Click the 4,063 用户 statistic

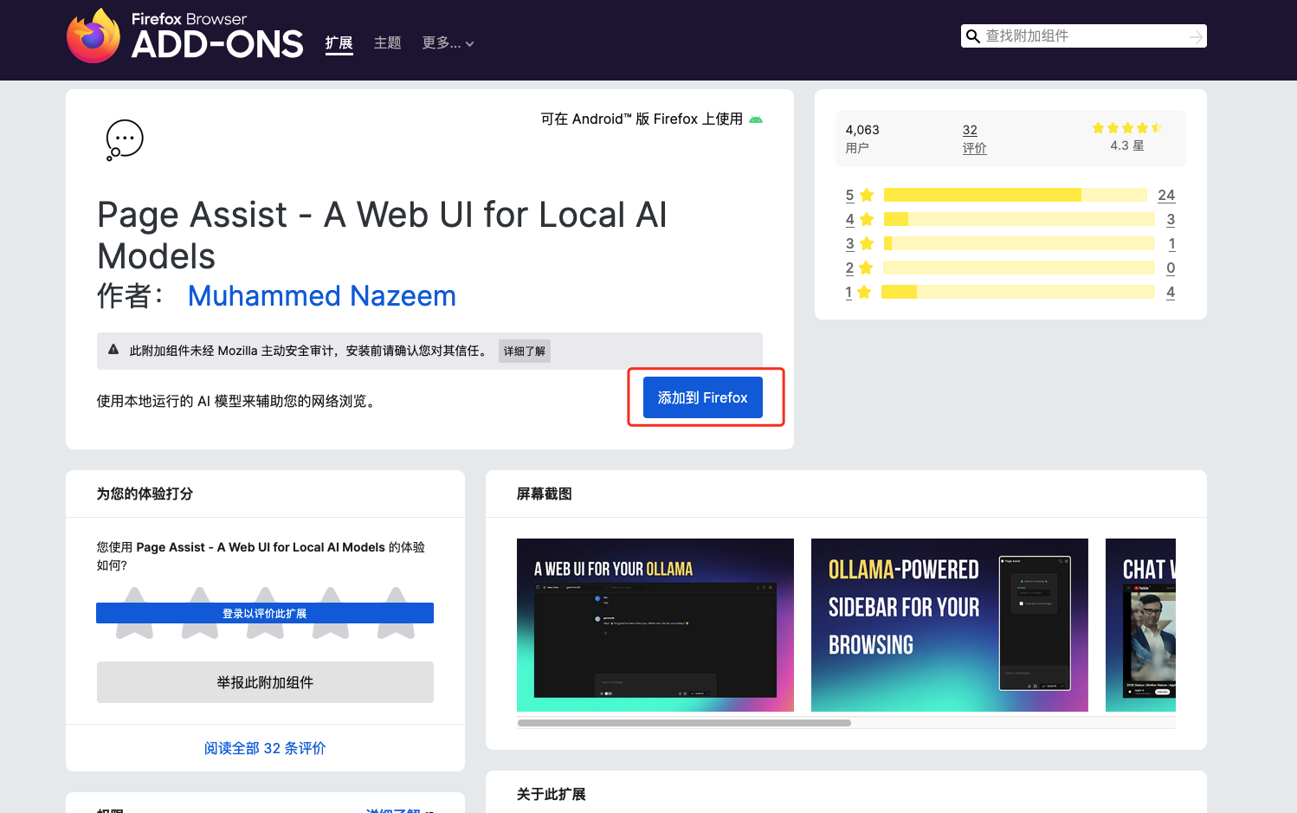click(862, 139)
